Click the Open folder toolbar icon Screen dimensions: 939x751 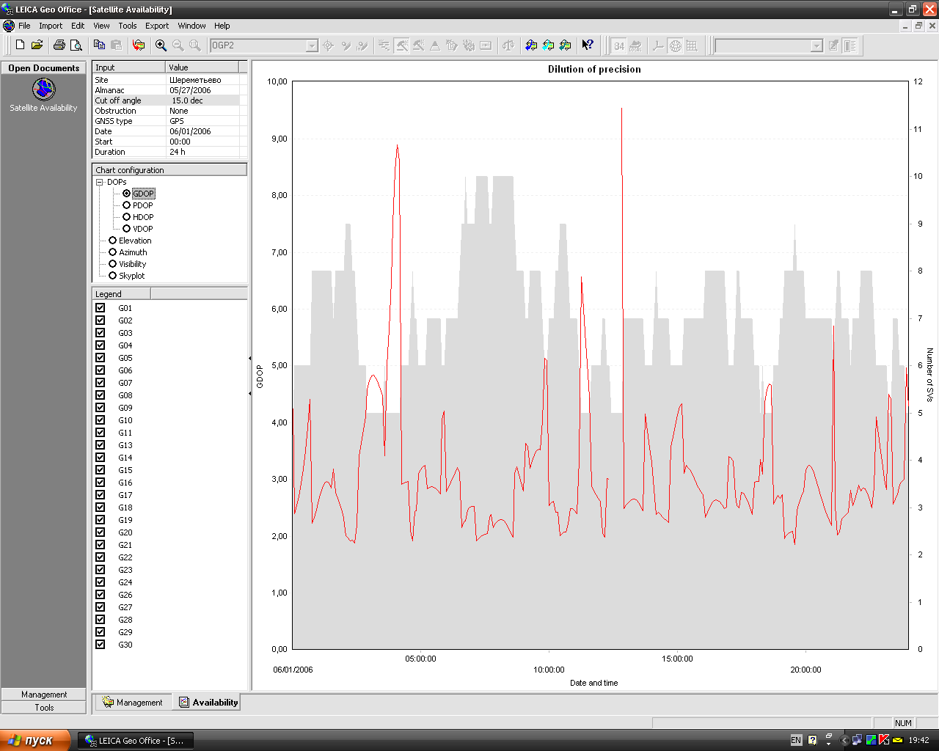click(37, 45)
